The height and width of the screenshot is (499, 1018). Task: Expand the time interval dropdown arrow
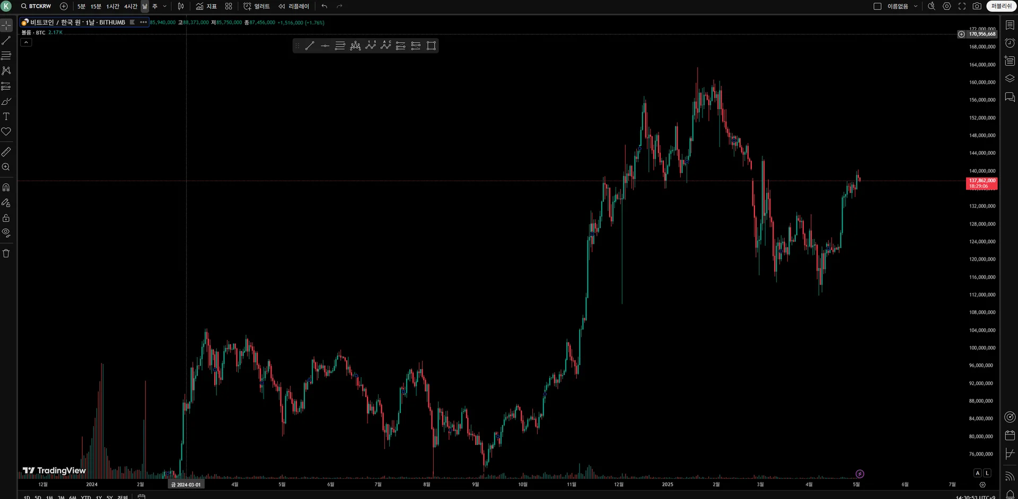[164, 6]
